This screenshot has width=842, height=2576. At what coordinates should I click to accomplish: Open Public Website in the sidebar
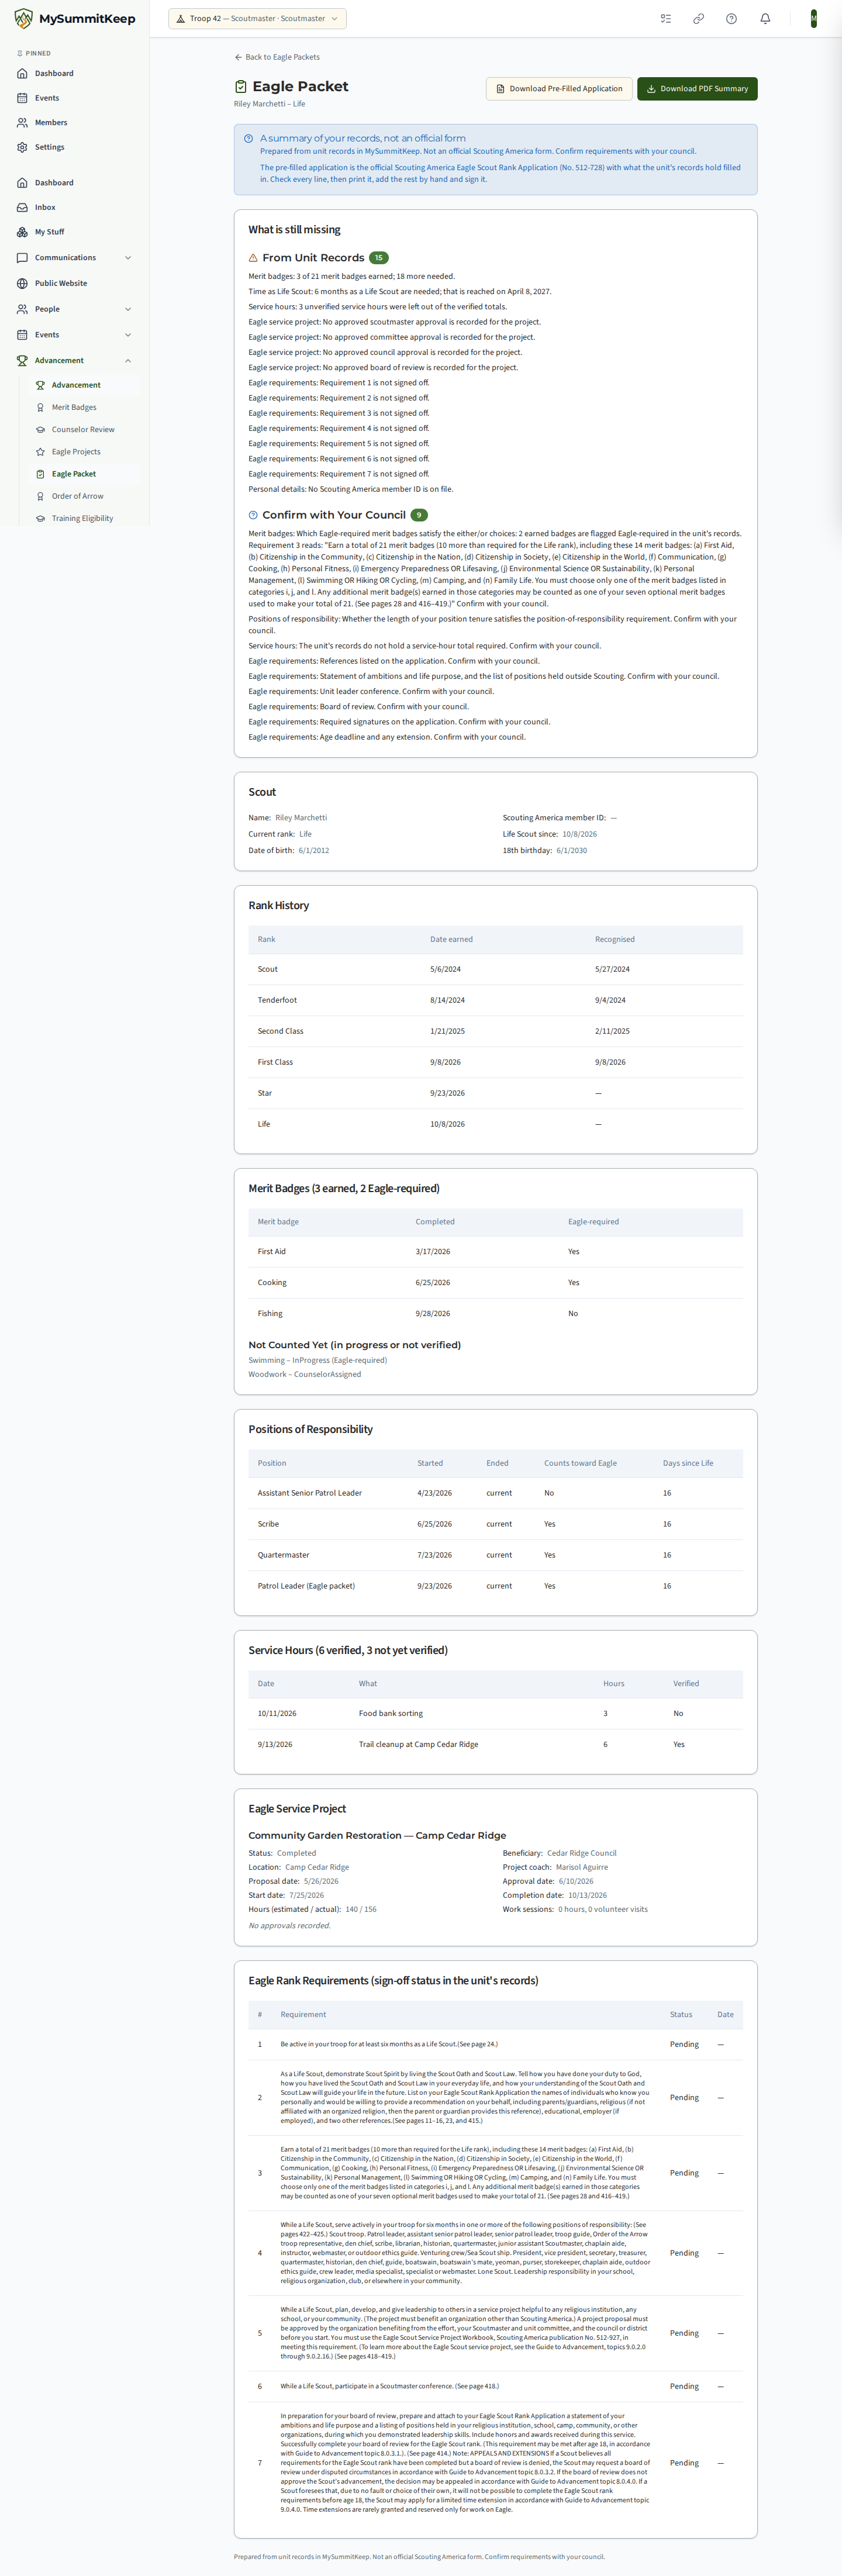[x=74, y=283]
